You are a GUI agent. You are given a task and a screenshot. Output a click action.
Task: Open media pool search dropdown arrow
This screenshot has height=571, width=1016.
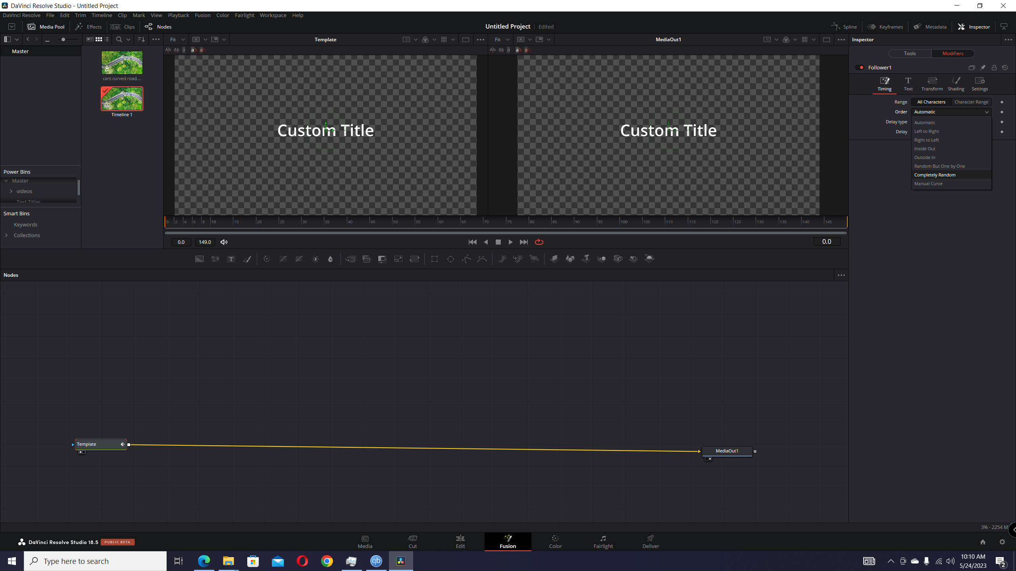128,39
